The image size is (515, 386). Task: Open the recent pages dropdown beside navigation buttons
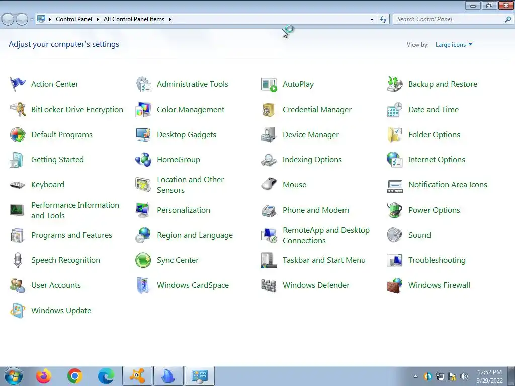pos(32,20)
